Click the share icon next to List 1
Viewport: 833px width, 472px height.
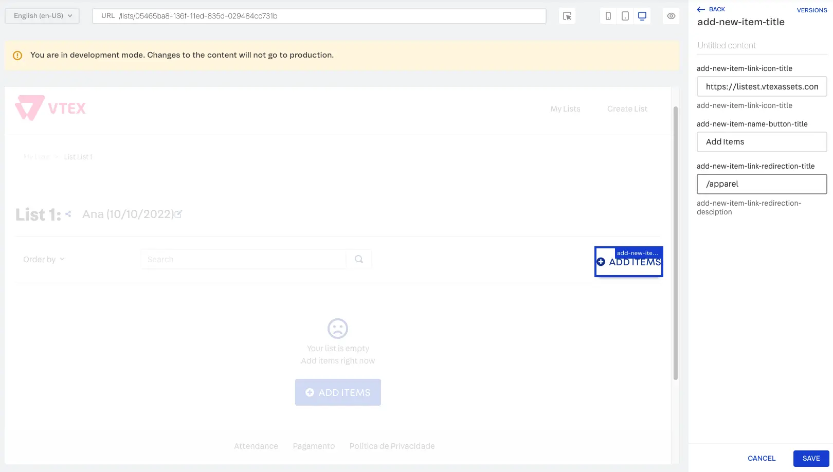[68, 214]
